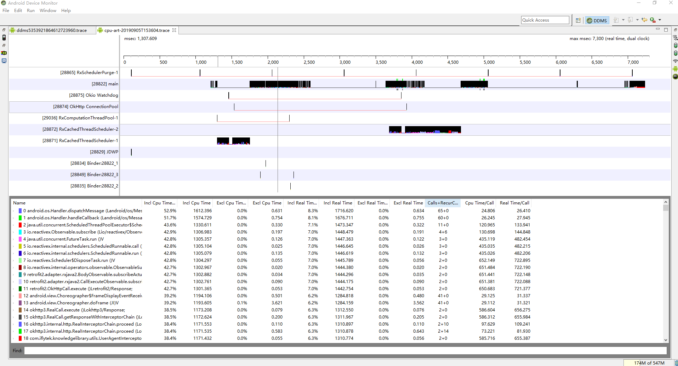Close the cpu-art-20190905T153604.trace tab
The height and width of the screenshot is (366, 678).
(174, 30)
